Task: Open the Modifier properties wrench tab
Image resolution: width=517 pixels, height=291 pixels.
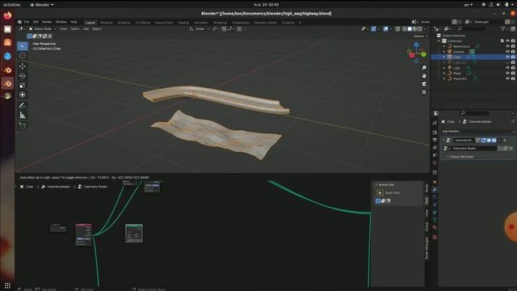Action: [435, 190]
